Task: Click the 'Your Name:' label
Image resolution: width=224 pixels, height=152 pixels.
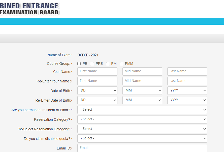Action: point(62,72)
